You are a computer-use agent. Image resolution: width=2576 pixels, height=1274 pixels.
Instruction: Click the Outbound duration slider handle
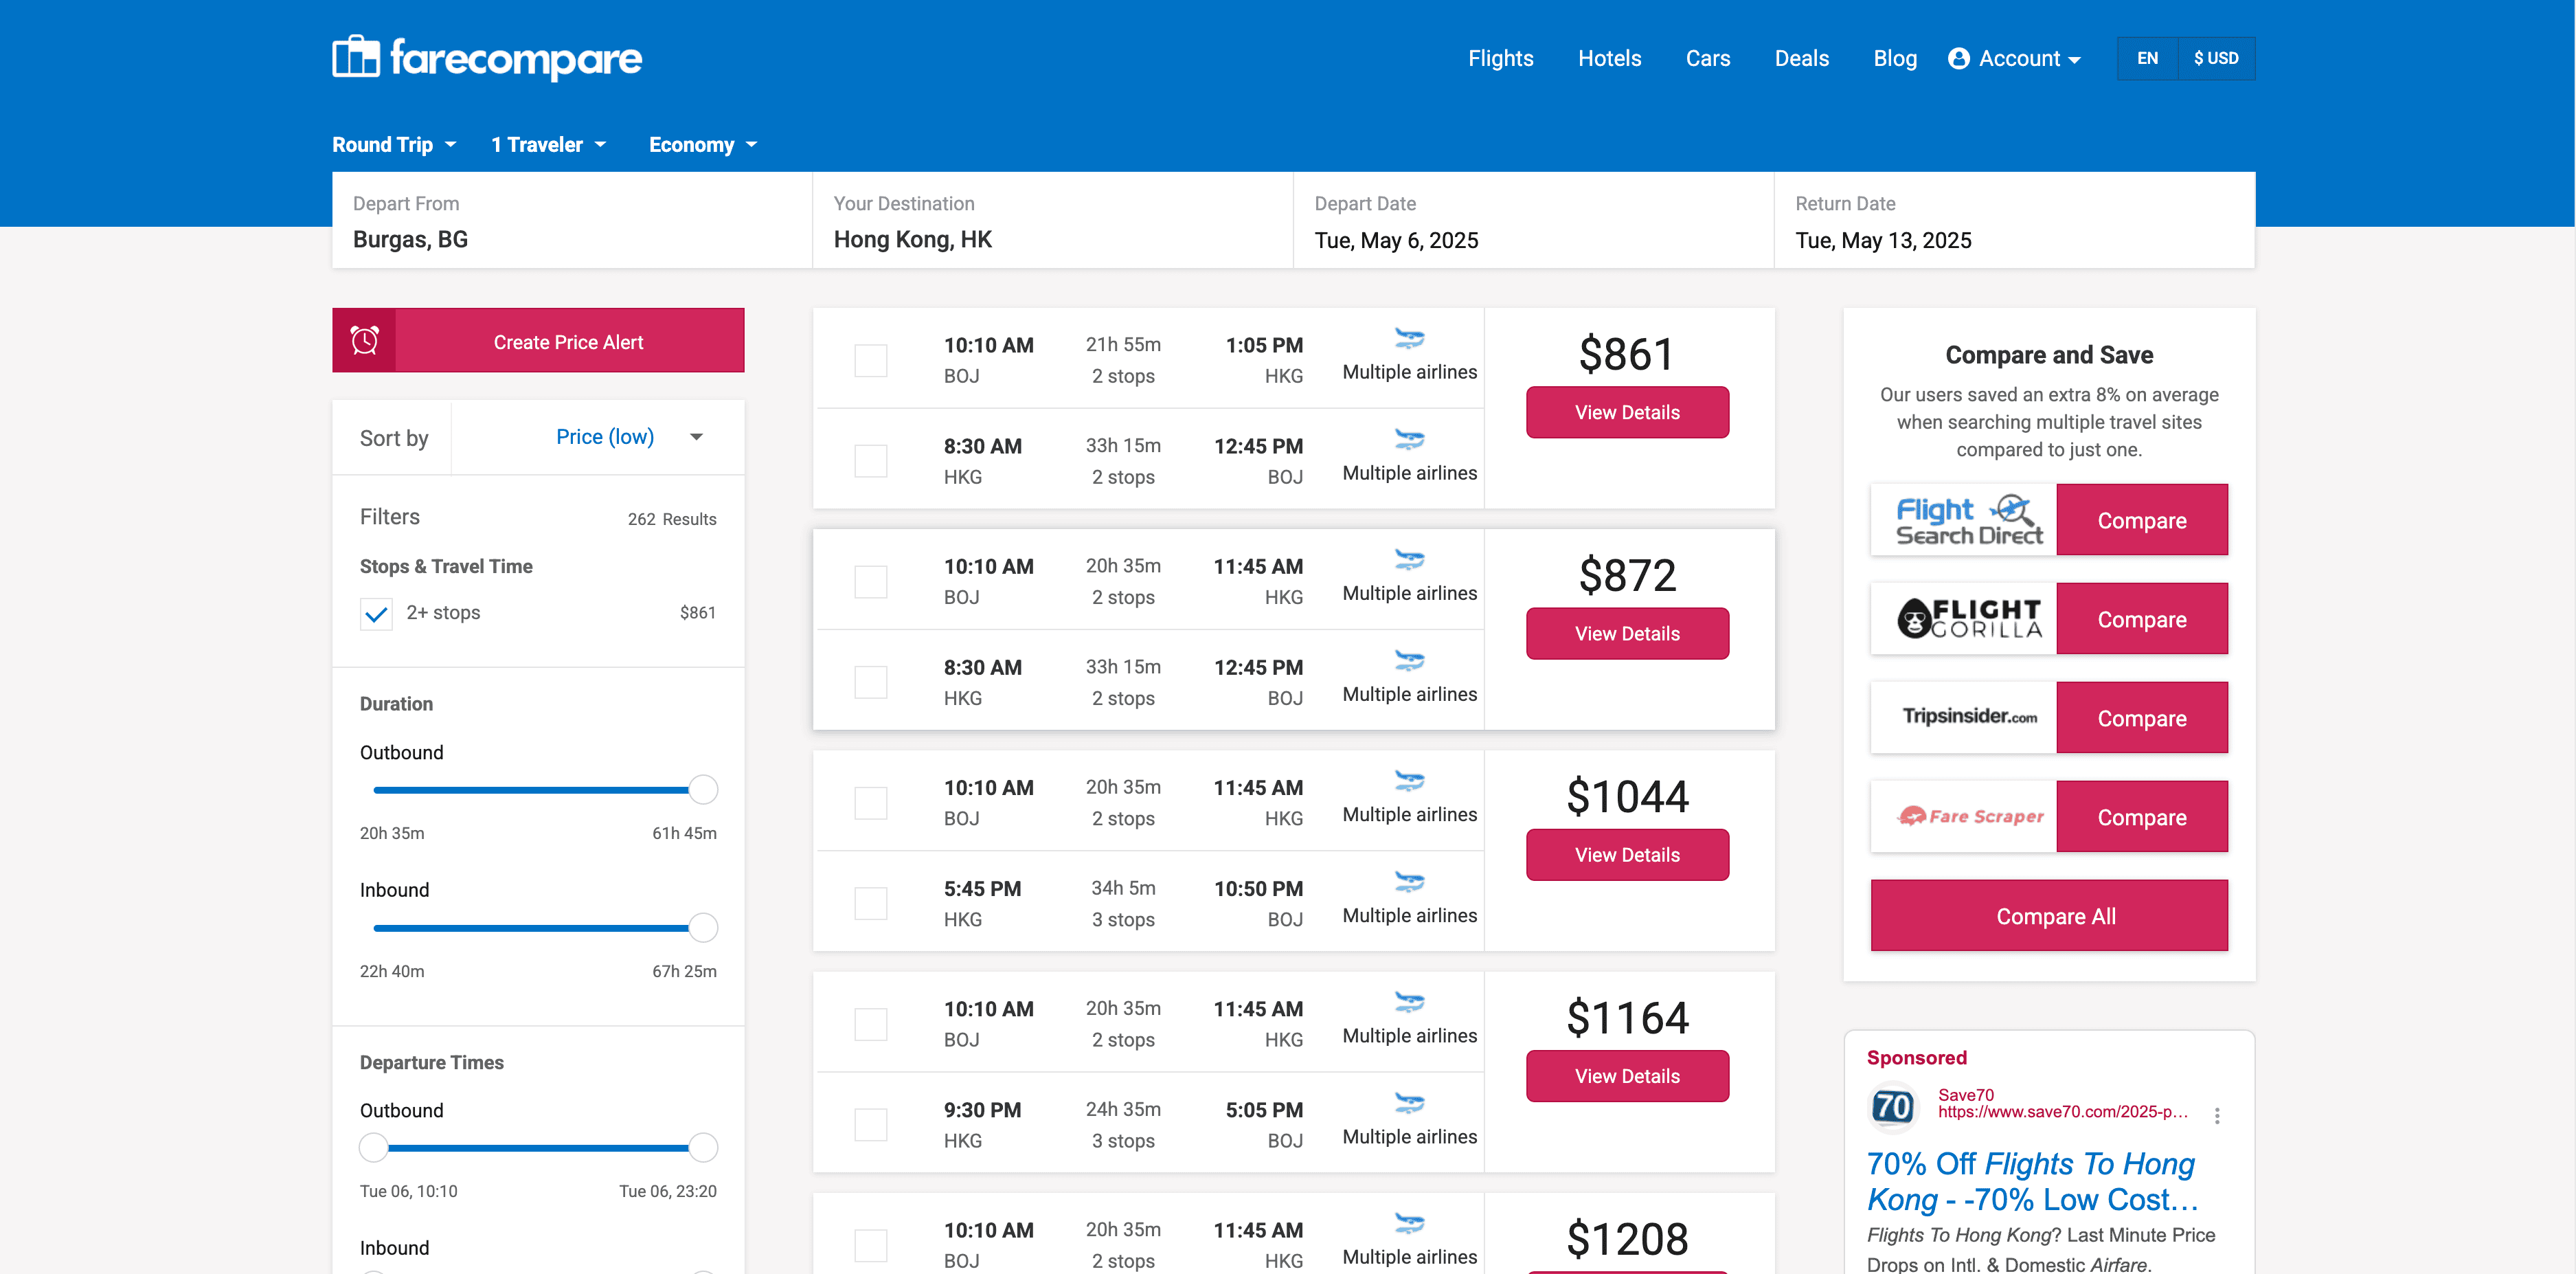point(703,790)
